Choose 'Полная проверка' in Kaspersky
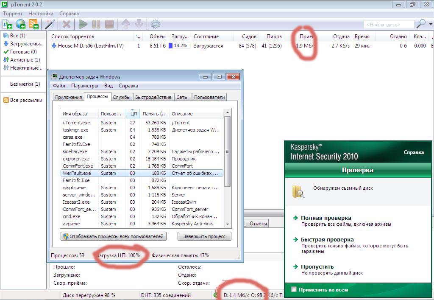 point(325,218)
